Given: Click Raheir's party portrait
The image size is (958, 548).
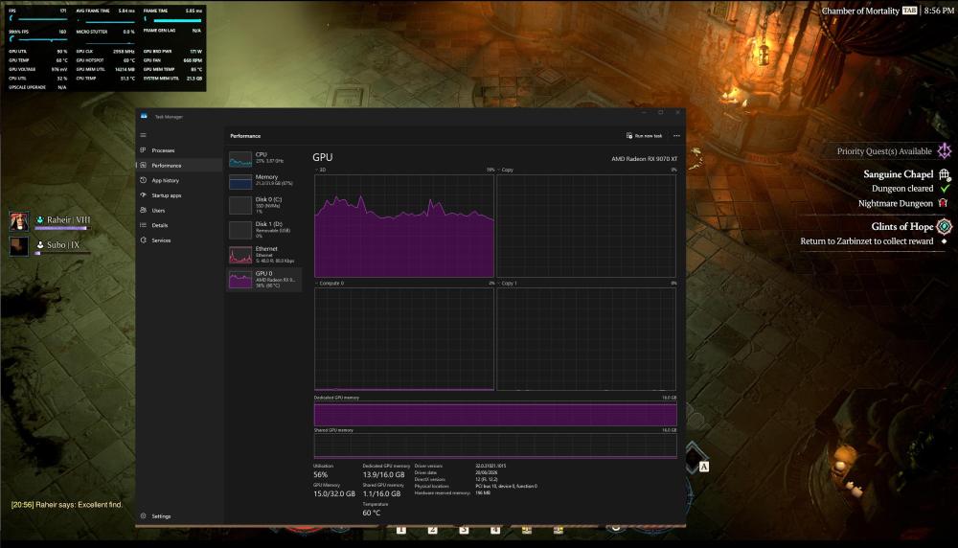Looking at the screenshot, I should (x=19, y=221).
